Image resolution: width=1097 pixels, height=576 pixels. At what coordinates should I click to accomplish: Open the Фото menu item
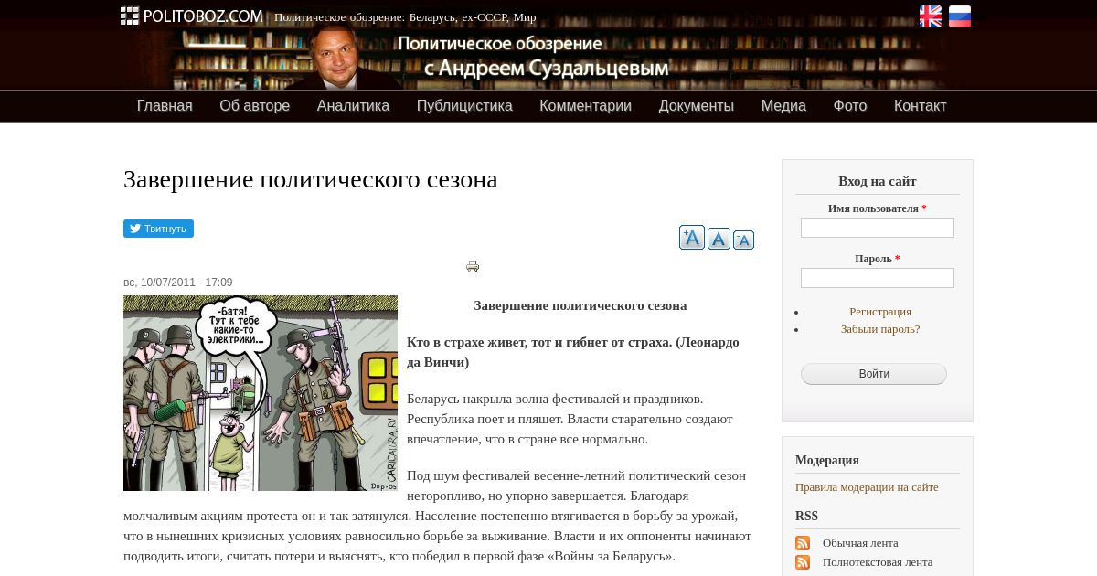(x=850, y=106)
